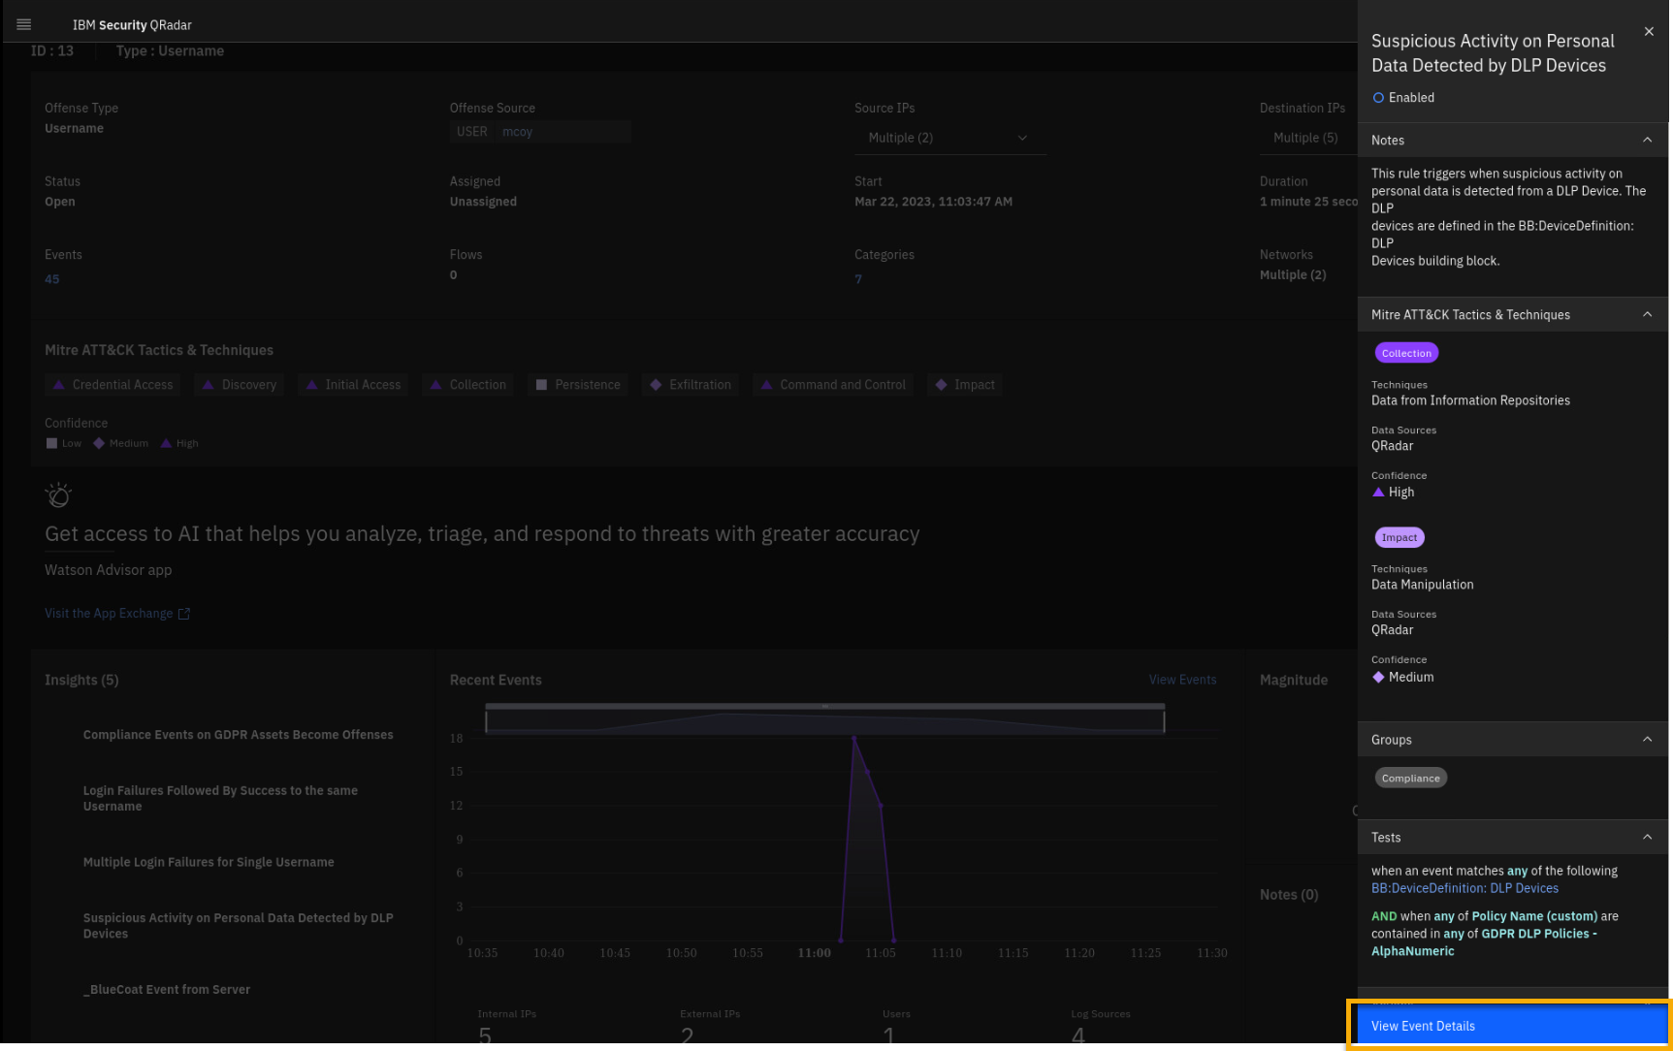Click the Policy Name (custom) test parameter
The image size is (1673, 1051).
pos(1533,916)
